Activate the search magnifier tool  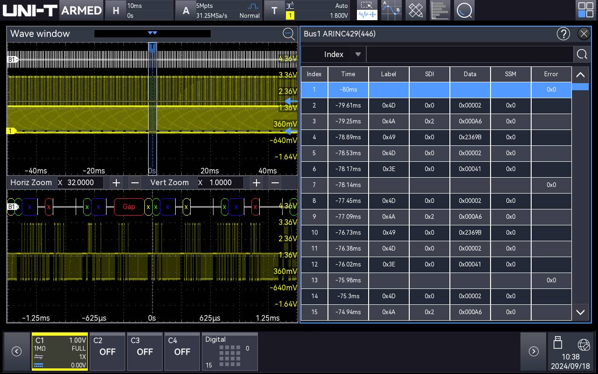464,10
